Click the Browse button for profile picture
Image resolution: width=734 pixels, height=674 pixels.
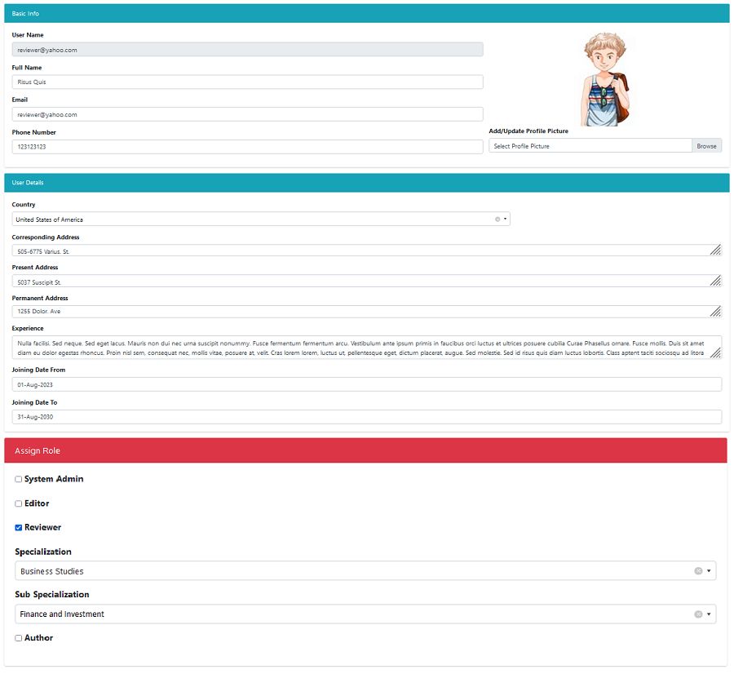click(706, 146)
